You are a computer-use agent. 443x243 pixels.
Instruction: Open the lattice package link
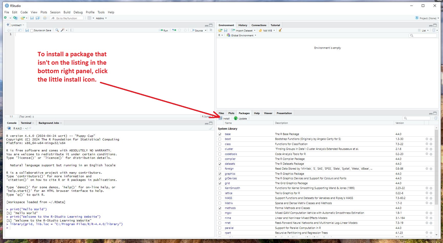[229, 193]
